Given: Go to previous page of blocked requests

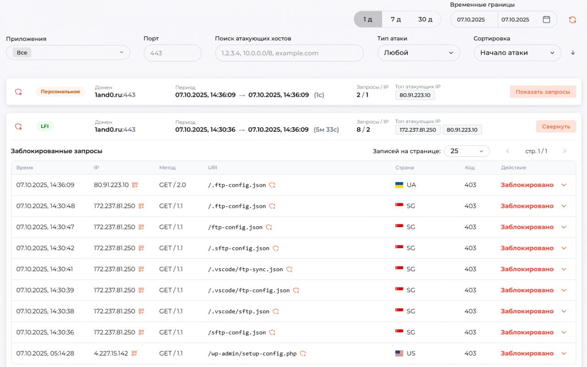Looking at the screenshot, I should (508, 151).
